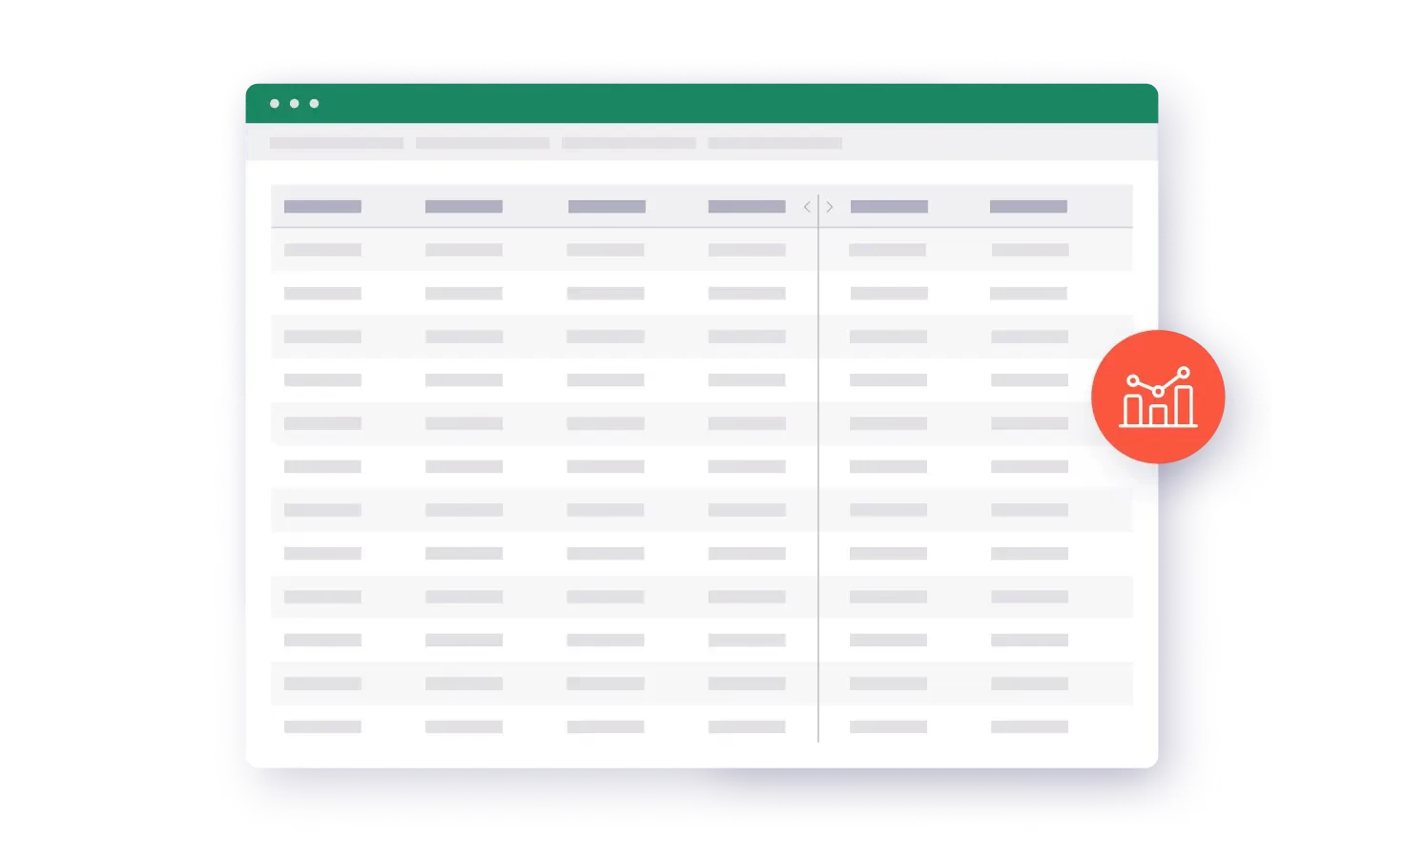1404x858 pixels.
Task: Click the orange chart analytics icon
Action: click(1158, 397)
